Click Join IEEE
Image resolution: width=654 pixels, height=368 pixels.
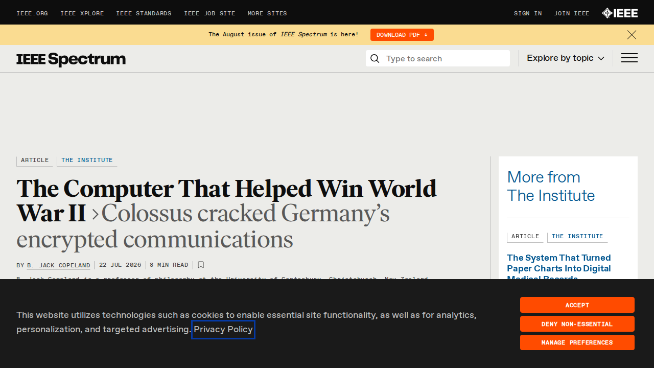(572, 14)
